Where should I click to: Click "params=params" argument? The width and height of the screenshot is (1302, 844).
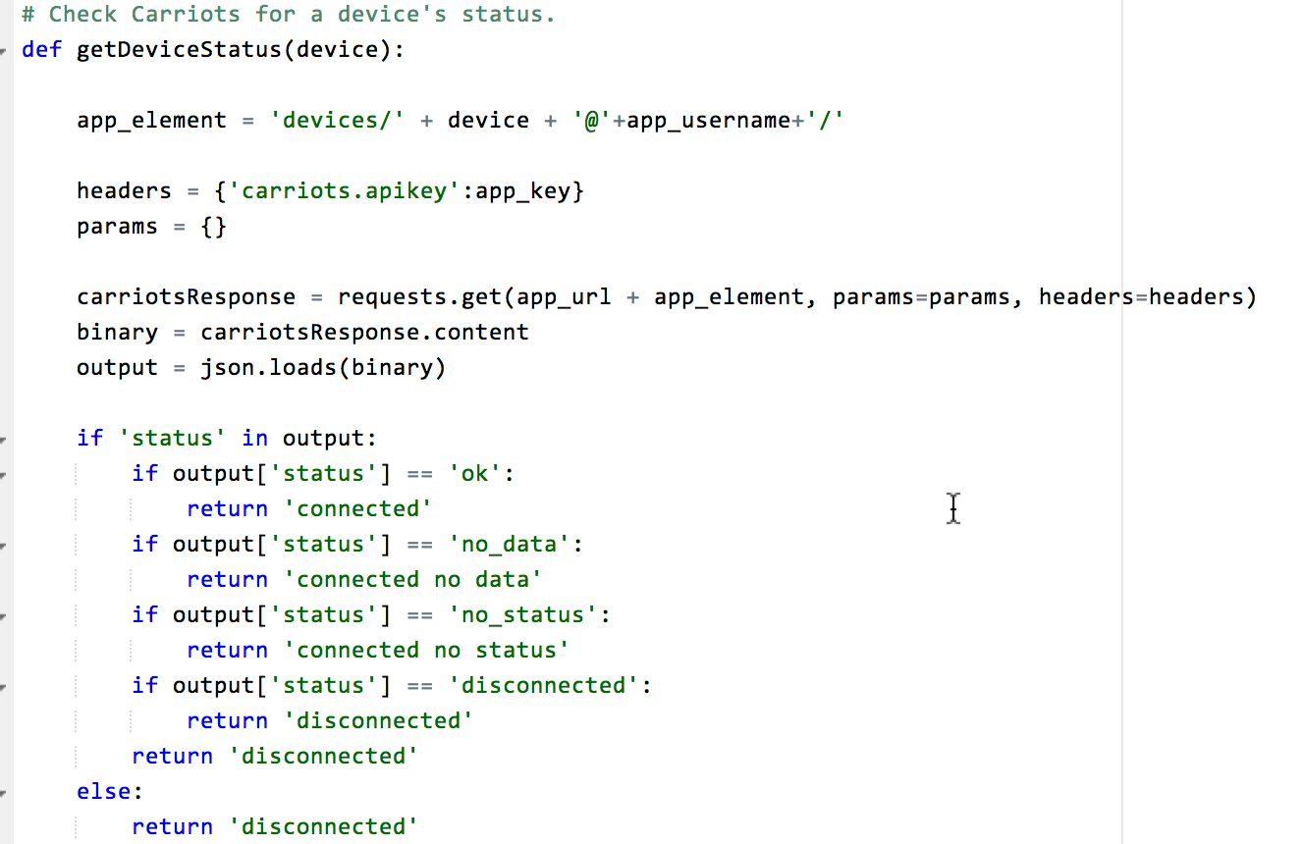pyautogui.click(x=921, y=296)
